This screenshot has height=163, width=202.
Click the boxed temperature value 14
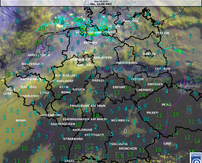(x=89, y=148)
